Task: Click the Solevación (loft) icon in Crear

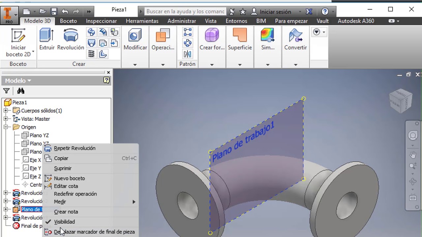Action: point(91,43)
